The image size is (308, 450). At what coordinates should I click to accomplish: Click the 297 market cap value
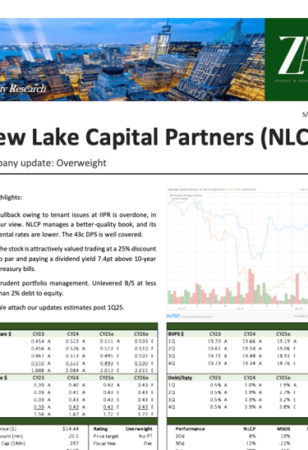tap(75, 443)
